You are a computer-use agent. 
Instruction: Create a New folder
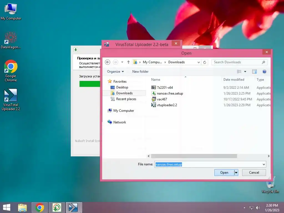tap(140, 72)
